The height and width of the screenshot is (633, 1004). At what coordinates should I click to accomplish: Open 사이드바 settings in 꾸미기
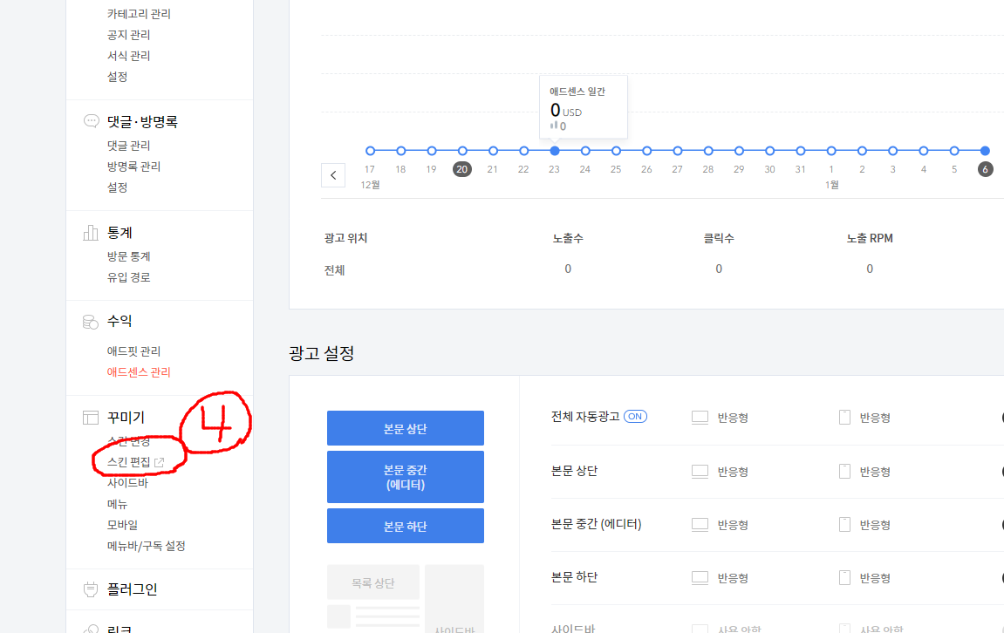pyautogui.click(x=127, y=483)
